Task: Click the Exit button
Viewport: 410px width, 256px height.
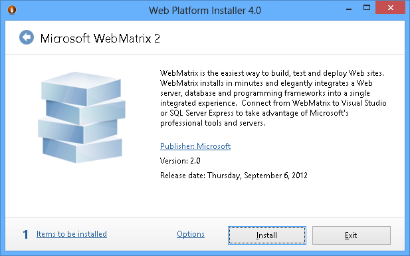Action: [352, 235]
